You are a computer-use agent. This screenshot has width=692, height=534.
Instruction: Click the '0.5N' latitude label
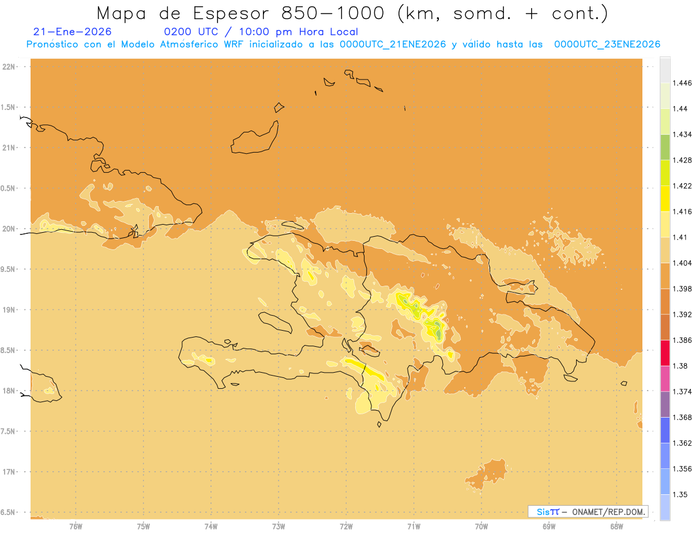(8, 188)
